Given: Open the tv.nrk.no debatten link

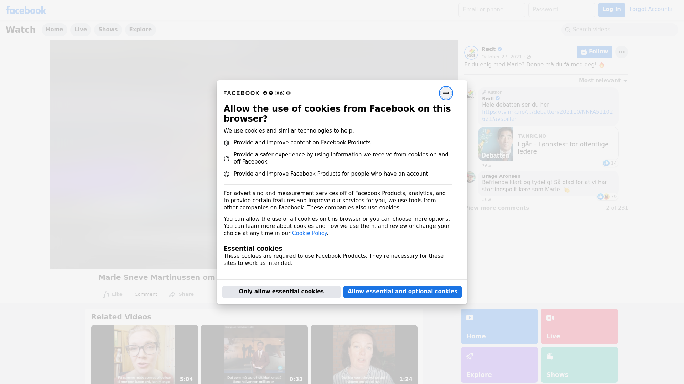Looking at the screenshot, I should click(x=547, y=116).
